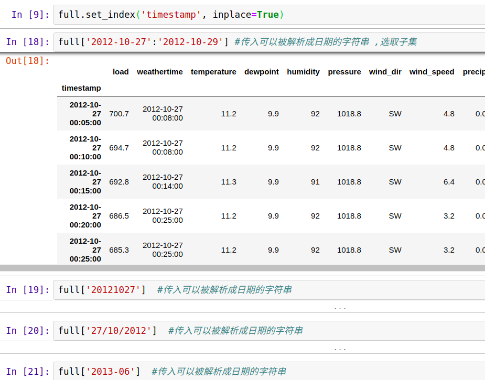Click load value 700.7
The width and height of the screenshot is (485, 380).
[x=119, y=114]
